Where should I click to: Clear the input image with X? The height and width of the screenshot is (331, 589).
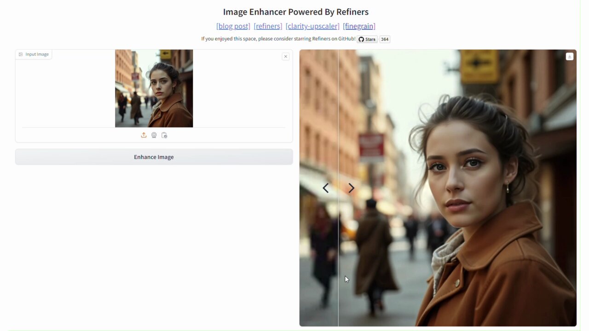pos(285,57)
